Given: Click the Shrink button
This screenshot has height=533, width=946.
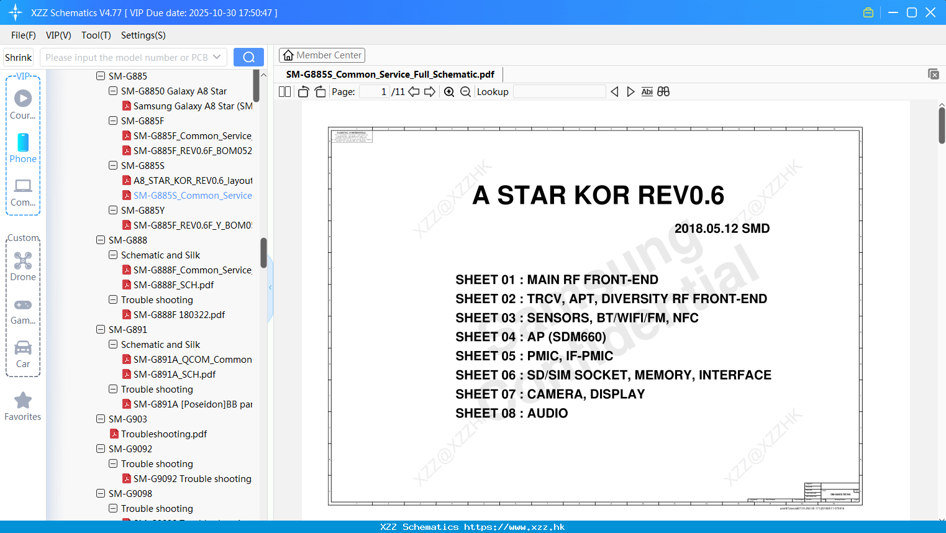Looking at the screenshot, I should 19,57.
